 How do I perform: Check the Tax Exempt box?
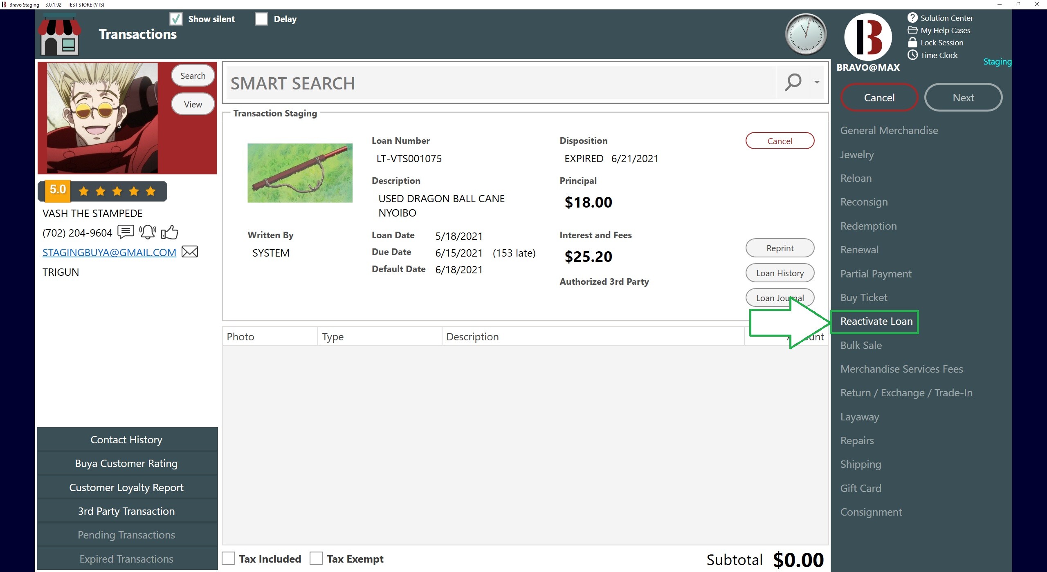pos(316,558)
